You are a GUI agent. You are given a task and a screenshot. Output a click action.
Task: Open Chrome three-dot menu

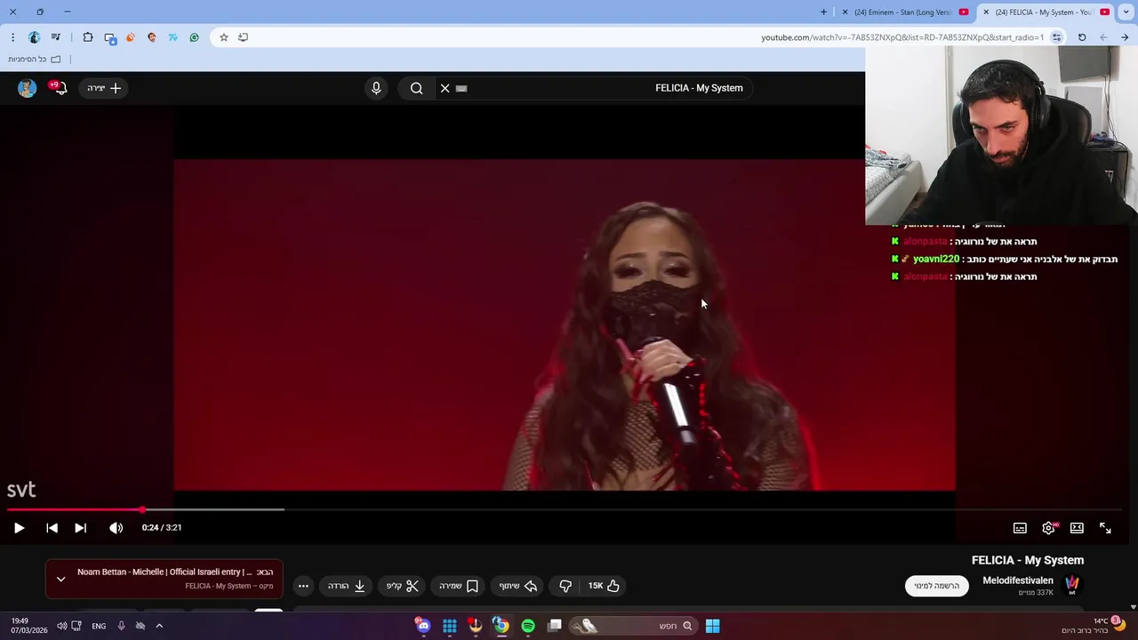point(12,37)
